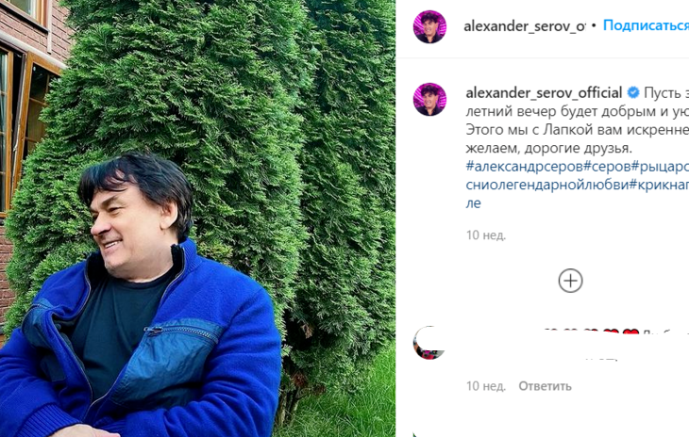The image size is (689, 437).
Task: Click the caption's 10 нед. timestamp
Action: point(485,235)
